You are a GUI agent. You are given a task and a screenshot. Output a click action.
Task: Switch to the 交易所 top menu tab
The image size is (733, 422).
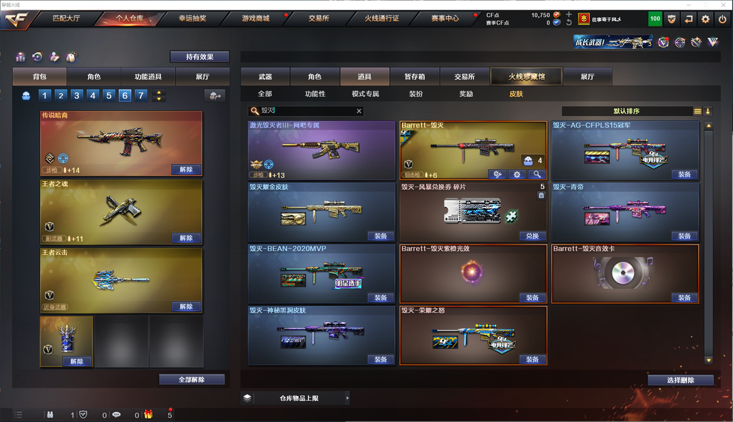(319, 18)
